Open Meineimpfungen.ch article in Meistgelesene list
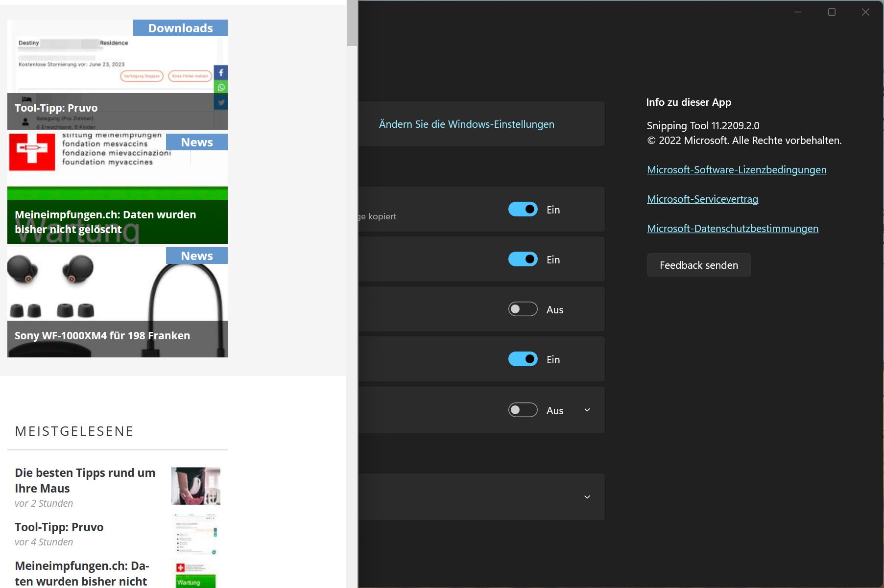Screen dimensions: 884x588 82,573
